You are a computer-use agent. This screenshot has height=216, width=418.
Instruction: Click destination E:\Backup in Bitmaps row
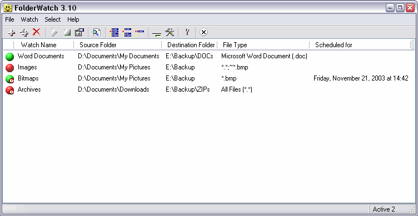pyautogui.click(x=180, y=78)
